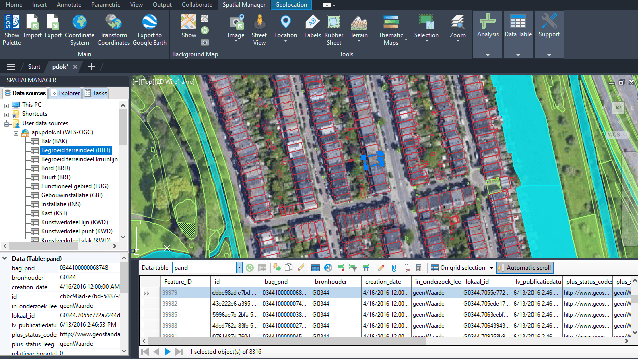The image size is (638, 359).
Task: Select Begroeid terreindeel (BTD) tree item
Action: (x=75, y=150)
